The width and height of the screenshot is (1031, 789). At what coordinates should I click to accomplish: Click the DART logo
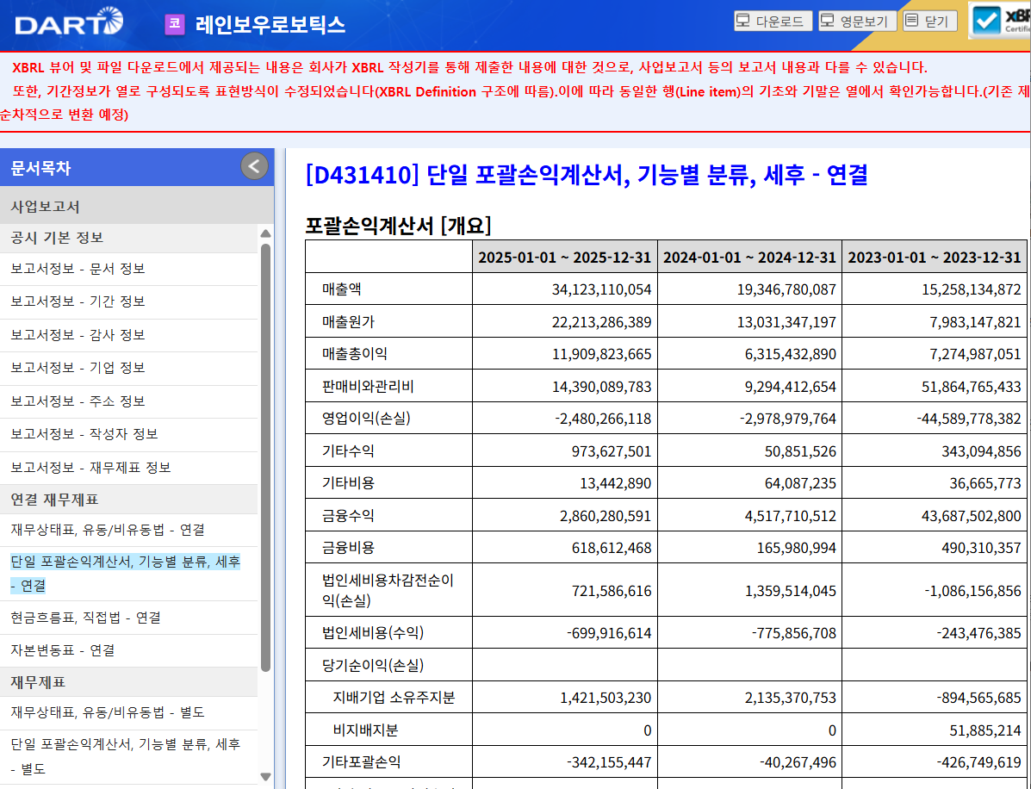[68, 22]
